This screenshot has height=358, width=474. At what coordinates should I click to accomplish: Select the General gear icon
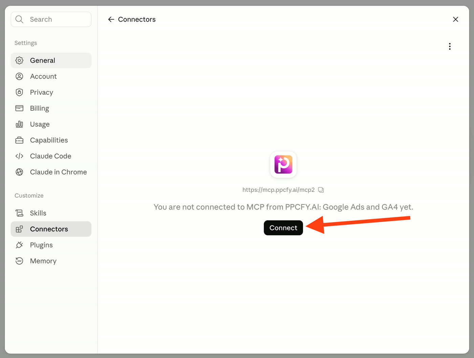tap(19, 60)
